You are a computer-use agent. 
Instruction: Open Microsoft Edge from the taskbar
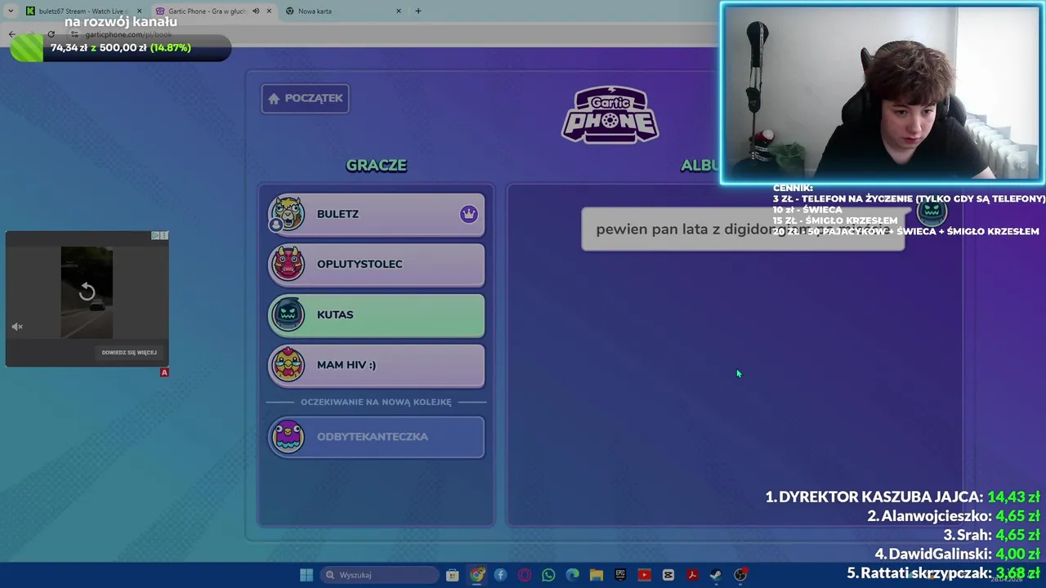pos(573,575)
